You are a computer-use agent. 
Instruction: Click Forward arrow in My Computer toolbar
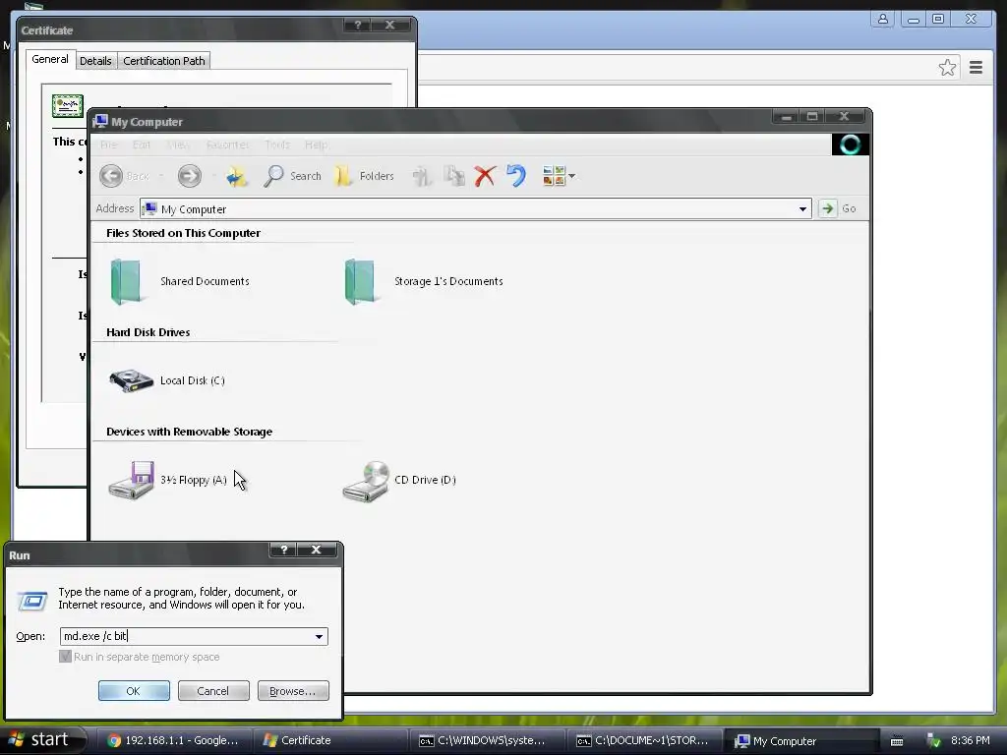tap(190, 176)
